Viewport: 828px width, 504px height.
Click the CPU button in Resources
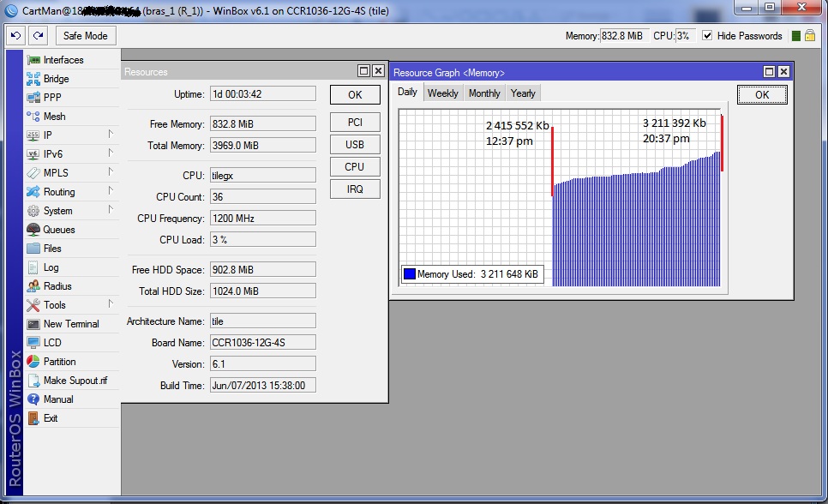[355, 166]
